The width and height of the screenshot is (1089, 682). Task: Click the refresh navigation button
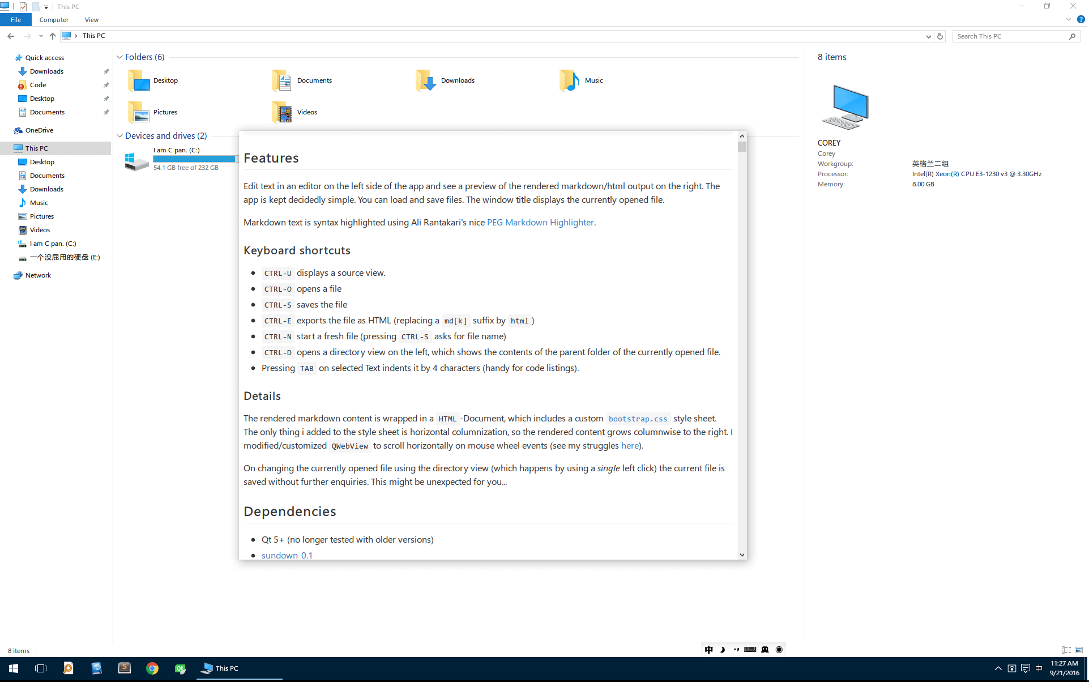[x=940, y=35]
